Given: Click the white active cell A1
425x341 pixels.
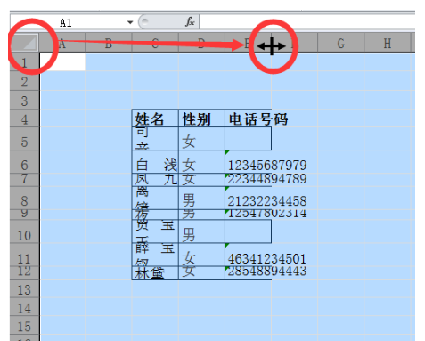Looking at the screenshot, I should pyautogui.click(x=62, y=61).
